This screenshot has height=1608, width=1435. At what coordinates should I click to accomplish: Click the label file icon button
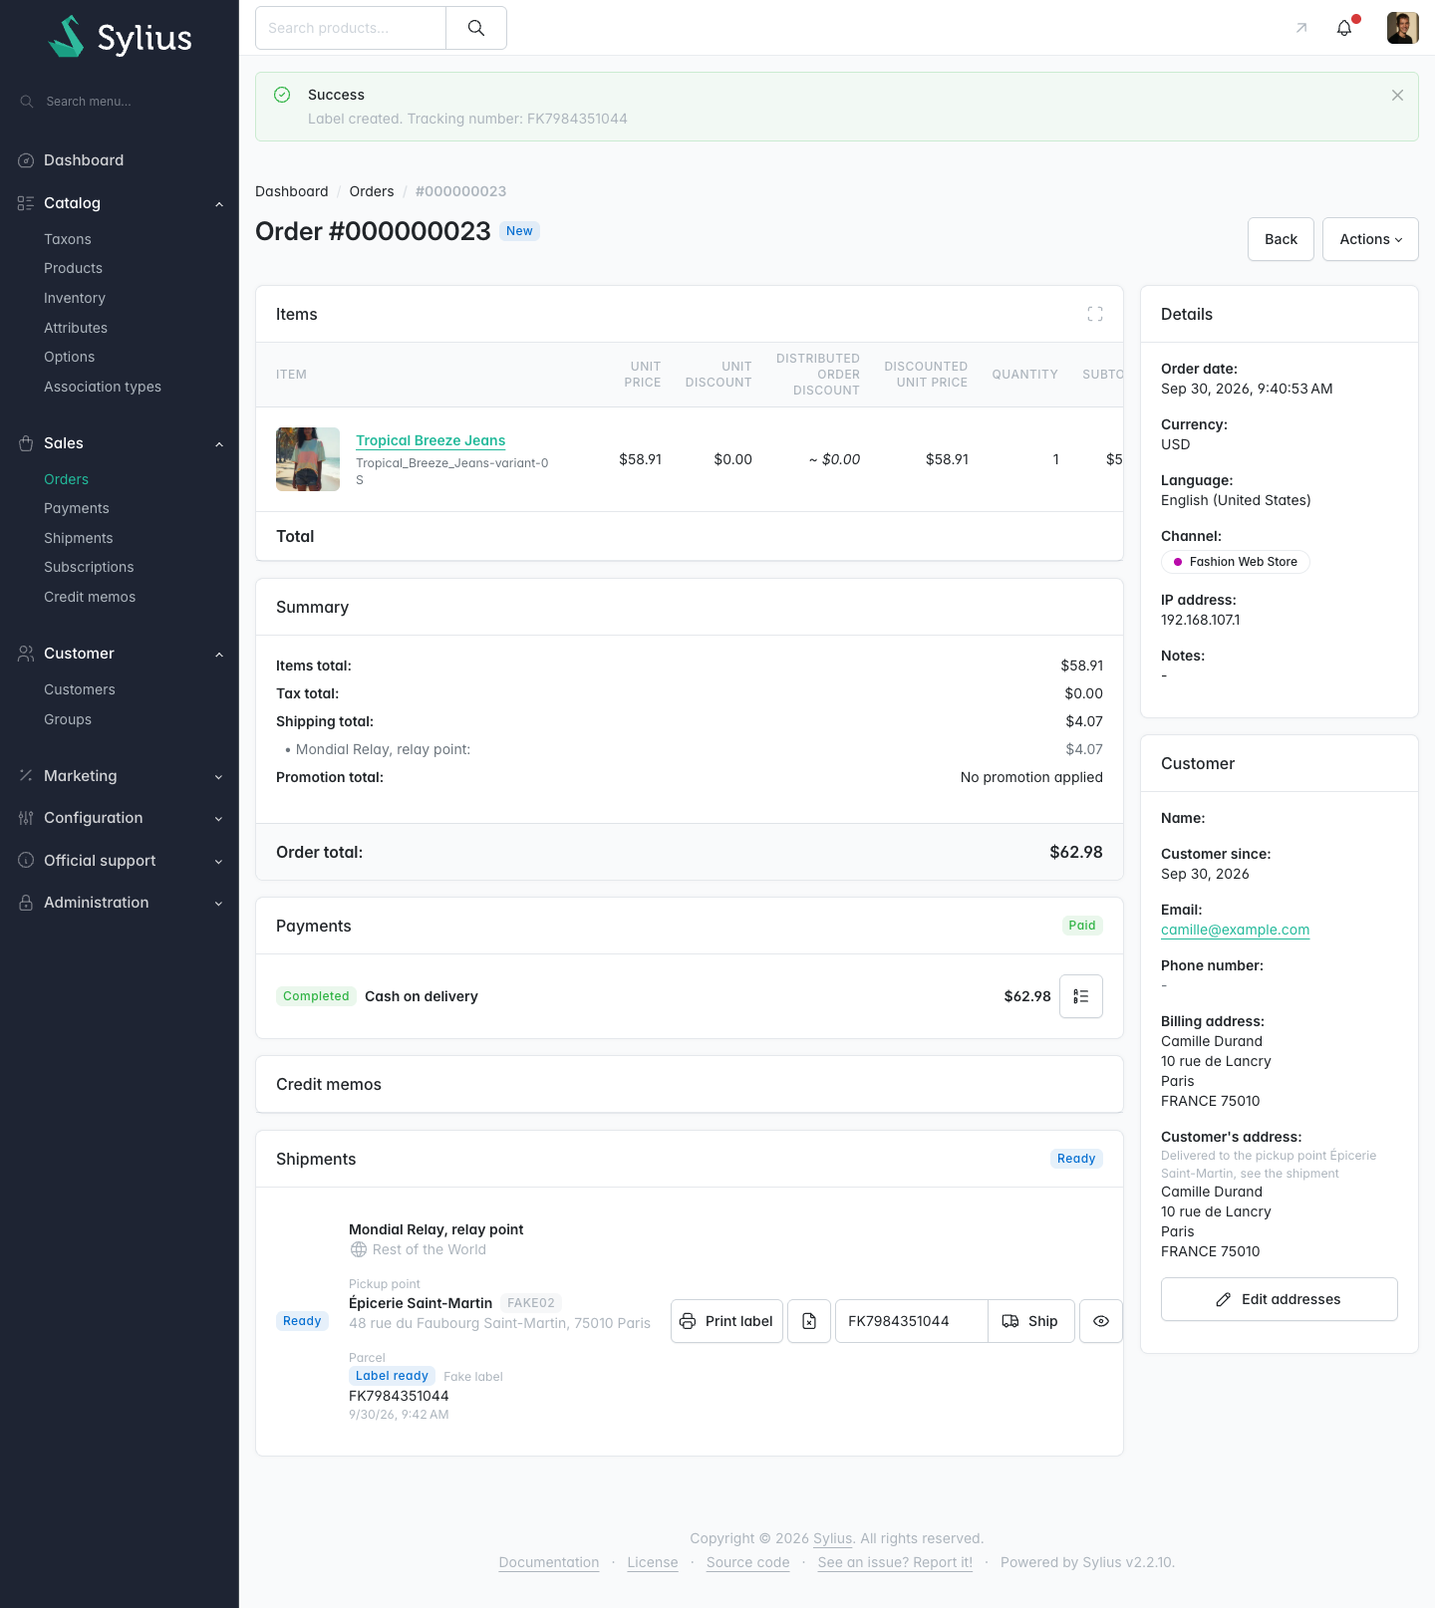(809, 1321)
